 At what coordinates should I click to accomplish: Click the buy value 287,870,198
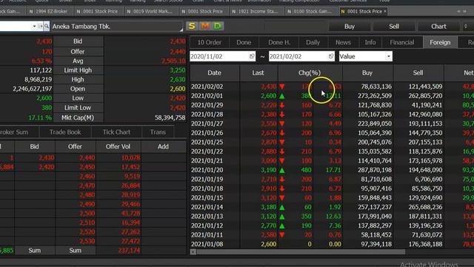[x=375, y=170]
